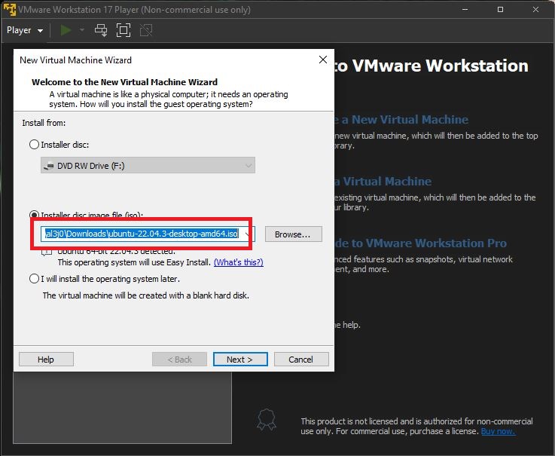Open the Player menu
Image resolution: width=555 pixels, height=456 pixels.
click(25, 30)
